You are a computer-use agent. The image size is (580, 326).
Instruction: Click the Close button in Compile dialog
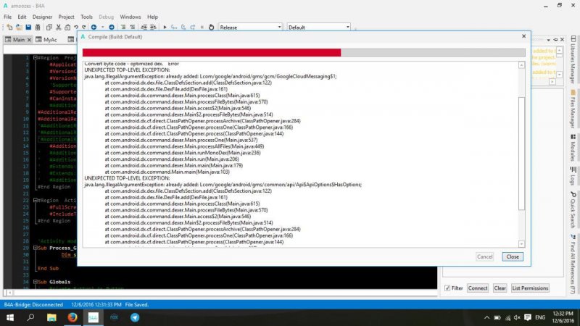(513, 256)
